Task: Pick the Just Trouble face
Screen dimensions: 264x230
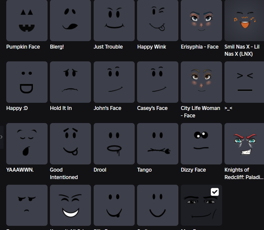Action: coord(114,20)
